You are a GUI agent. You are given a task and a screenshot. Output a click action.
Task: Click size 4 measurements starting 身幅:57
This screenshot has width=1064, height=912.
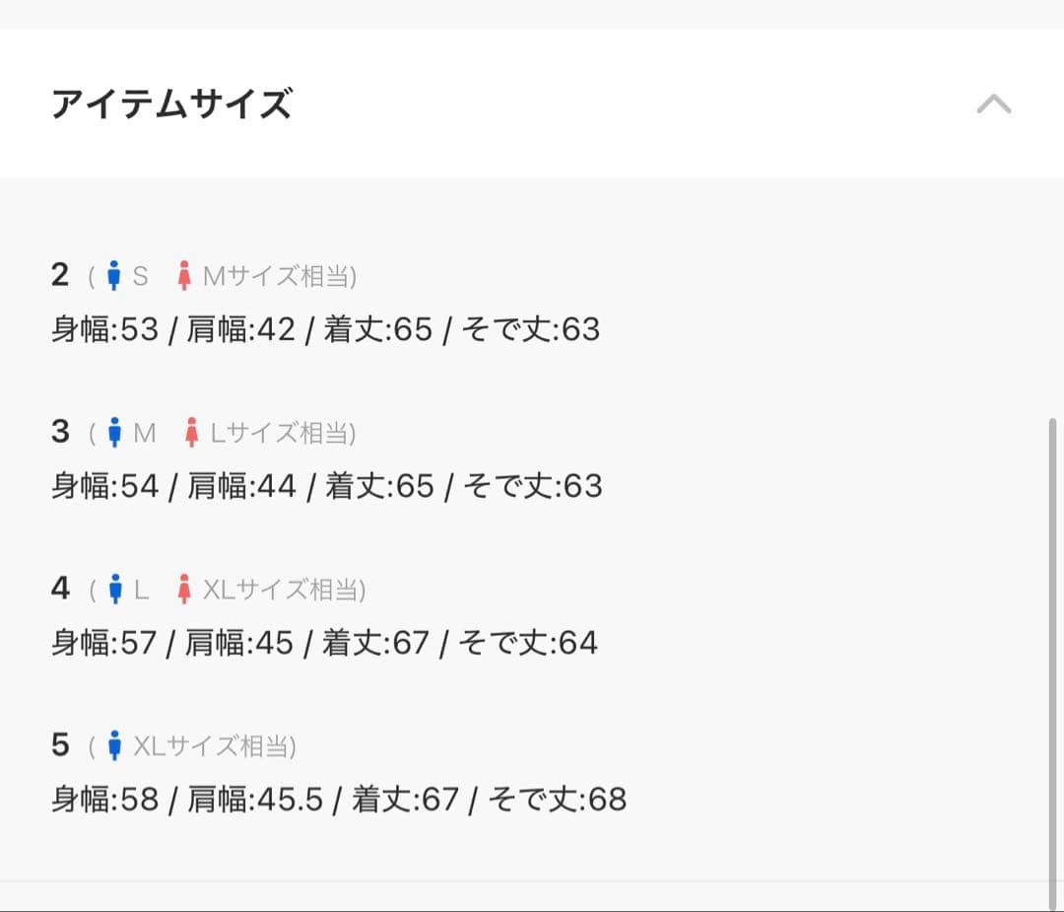(x=324, y=643)
